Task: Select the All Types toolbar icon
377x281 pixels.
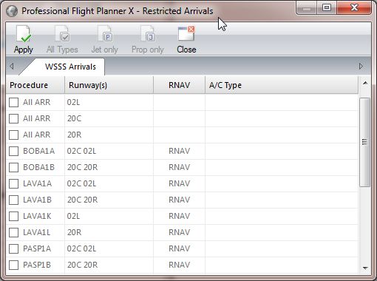Action: [62, 35]
